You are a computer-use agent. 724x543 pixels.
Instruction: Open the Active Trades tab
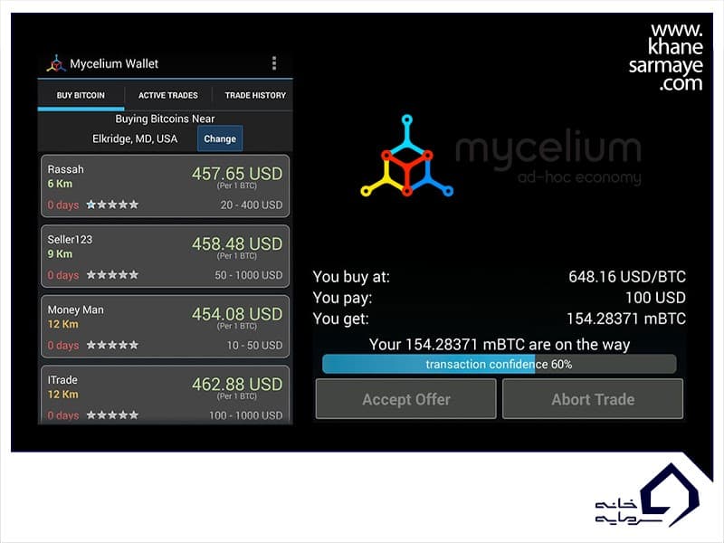coord(168,95)
